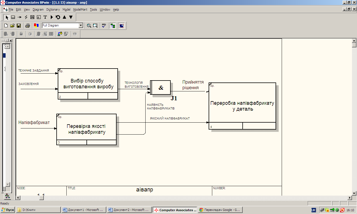Viewport: 357px width, 214px height.
Task: Click arrow label 'ЯКІСНИЙ НАПІВФАБРИКАТ'
Action: pos(170,118)
